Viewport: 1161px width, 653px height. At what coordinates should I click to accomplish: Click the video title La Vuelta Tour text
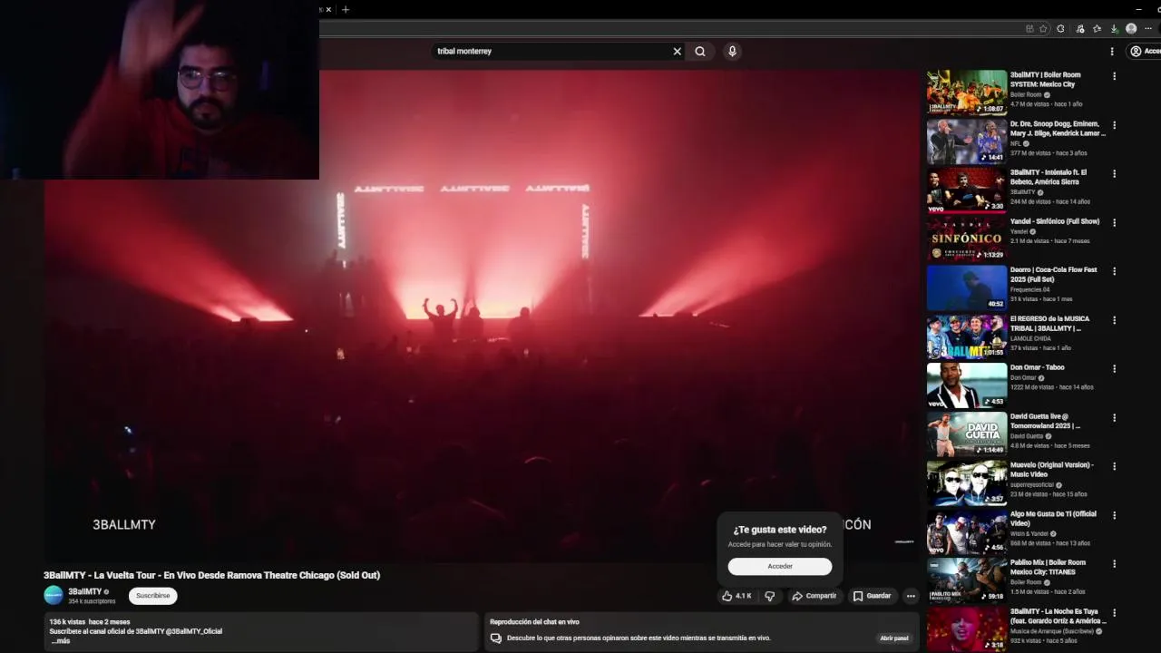point(211,575)
